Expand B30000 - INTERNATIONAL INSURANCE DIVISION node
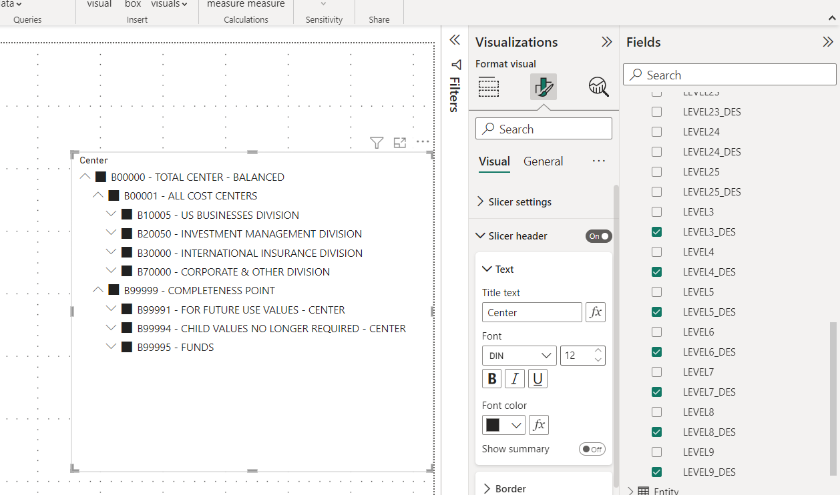This screenshot has height=495, width=840. (112, 253)
